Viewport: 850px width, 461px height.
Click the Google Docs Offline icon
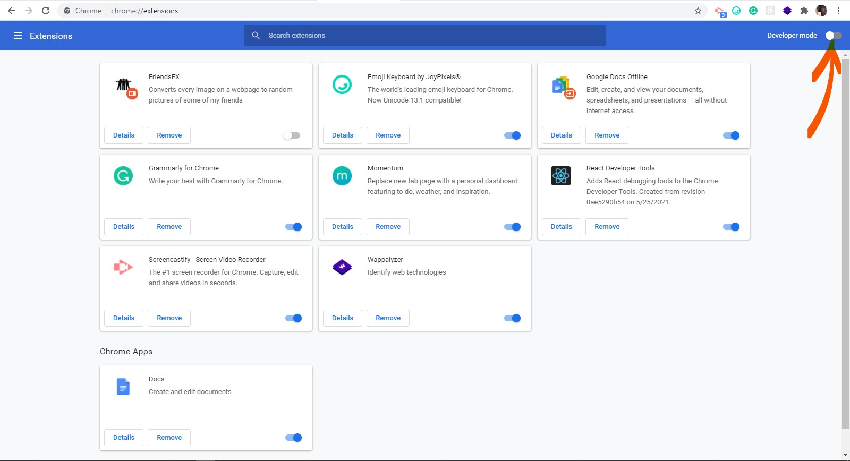pos(563,88)
